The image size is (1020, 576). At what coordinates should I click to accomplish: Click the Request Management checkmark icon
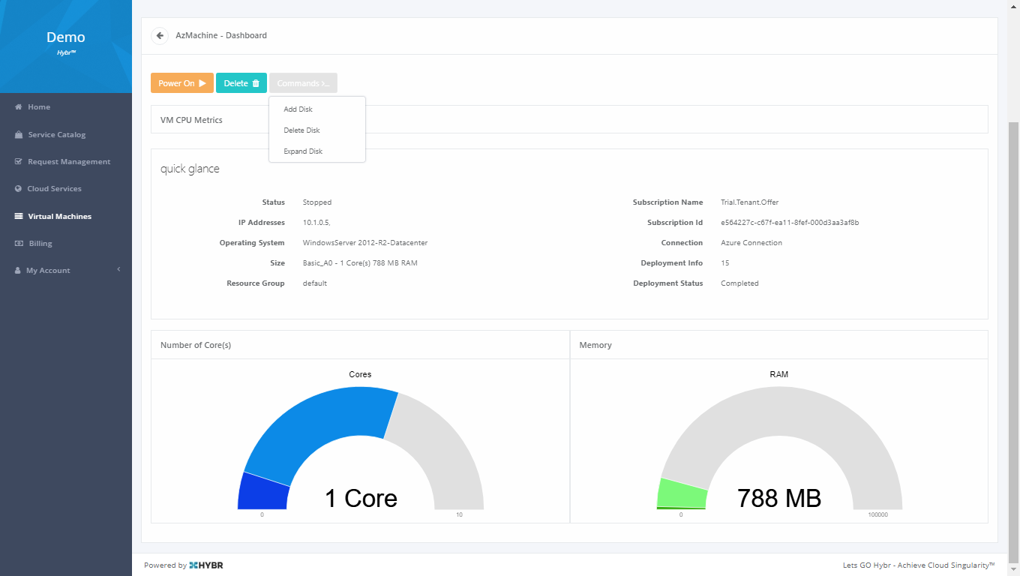19,162
